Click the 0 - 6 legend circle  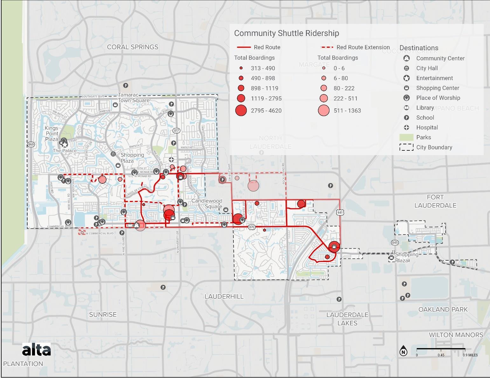click(x=324, y=68)
